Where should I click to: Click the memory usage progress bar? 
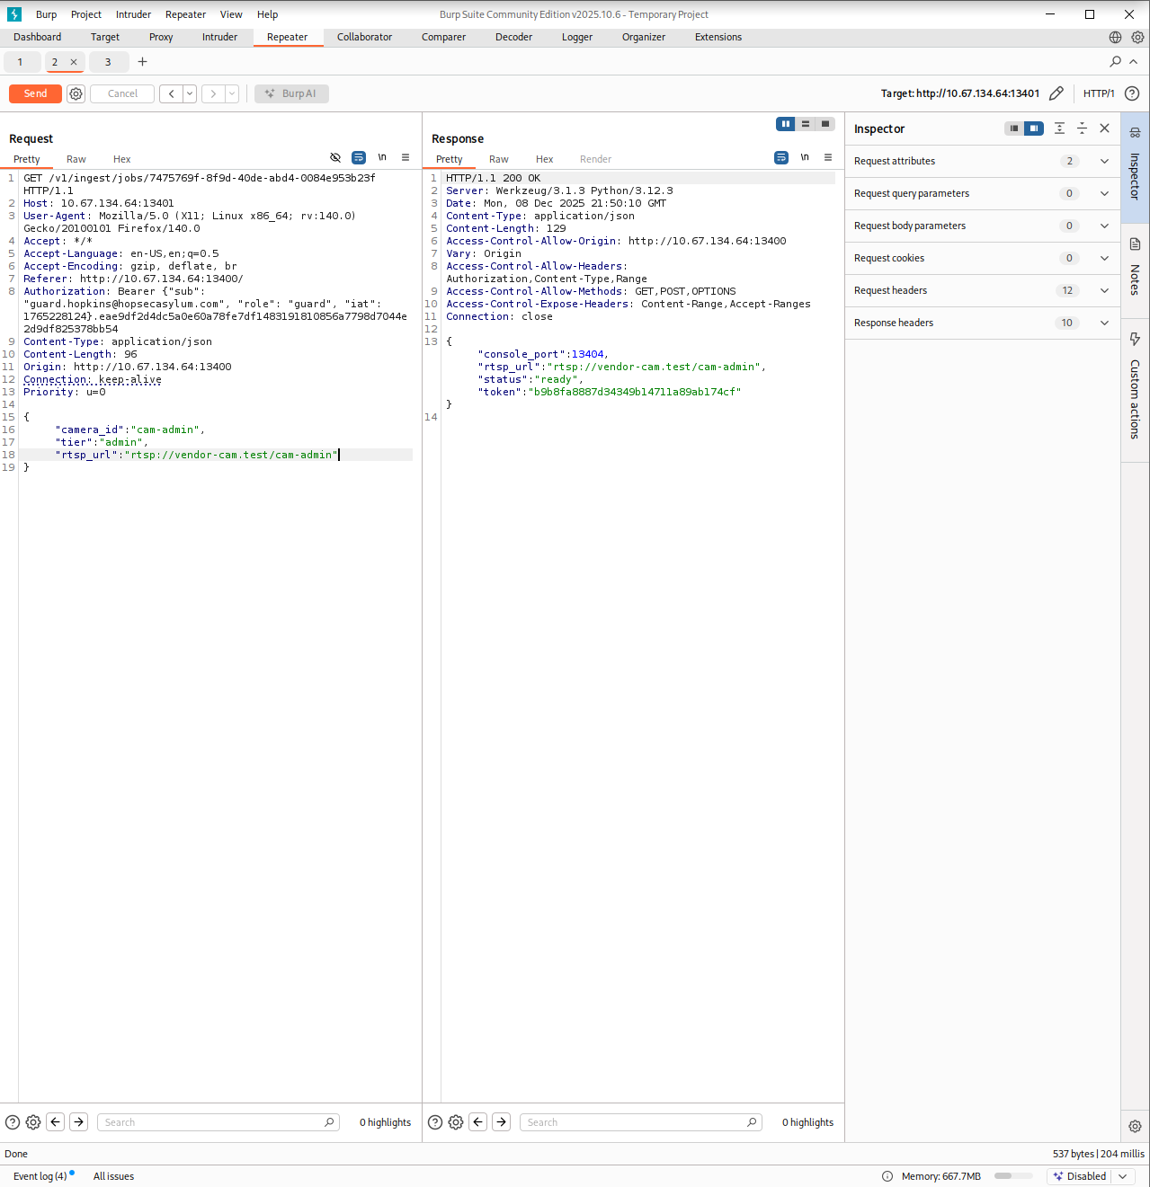click(x=1013, y=1176)
